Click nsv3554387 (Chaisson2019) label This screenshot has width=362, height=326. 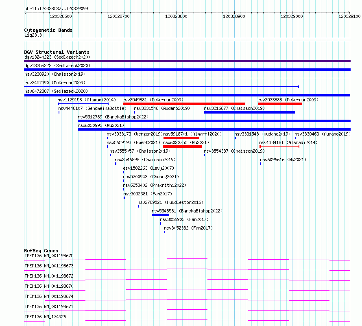point(234,151)
